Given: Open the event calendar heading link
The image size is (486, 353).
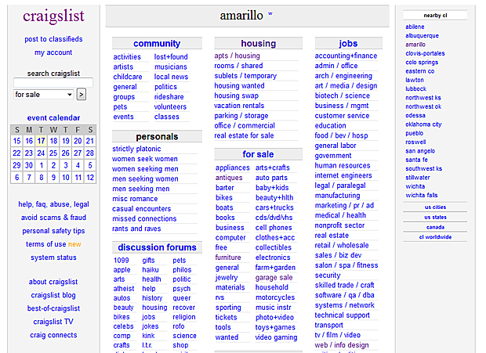Looking at the screenshot, I should point(53,117).
